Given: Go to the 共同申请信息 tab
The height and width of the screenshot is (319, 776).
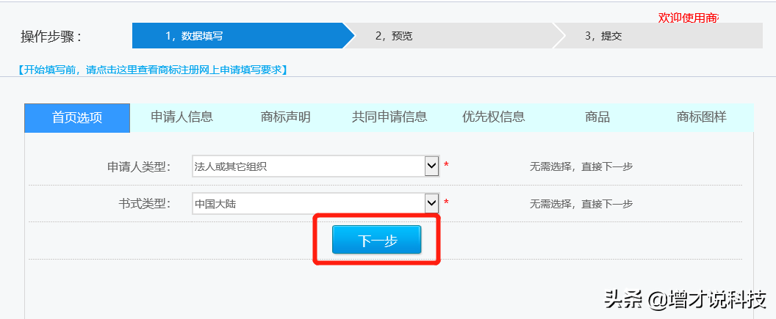Looking at the screenshot, I should click(x=389, y=117).
